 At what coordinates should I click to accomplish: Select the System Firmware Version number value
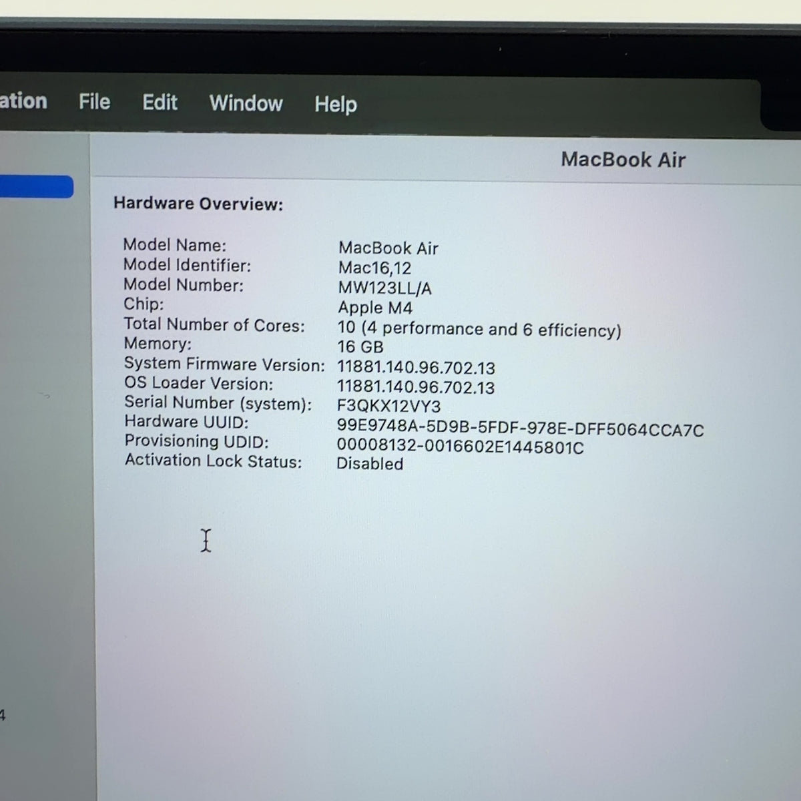(x=417, y=368)
